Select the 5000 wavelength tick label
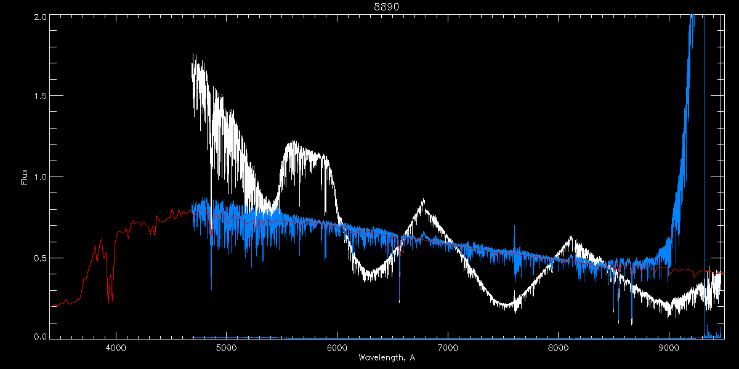 click(227, 347)
